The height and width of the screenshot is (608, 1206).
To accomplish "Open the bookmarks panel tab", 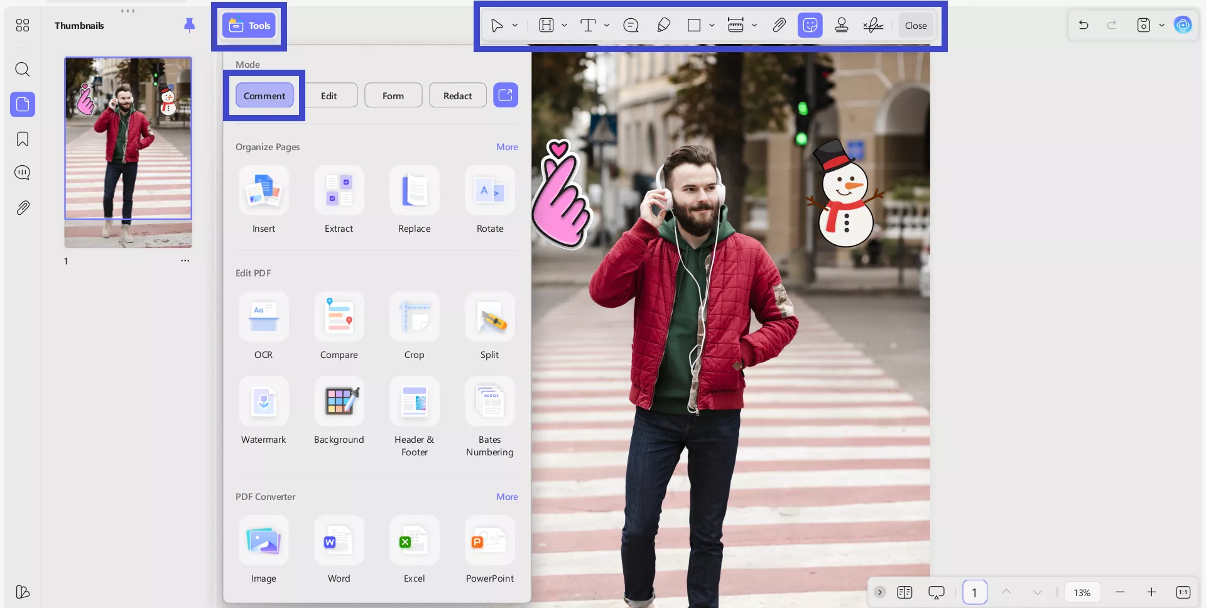I will (23, 139).
